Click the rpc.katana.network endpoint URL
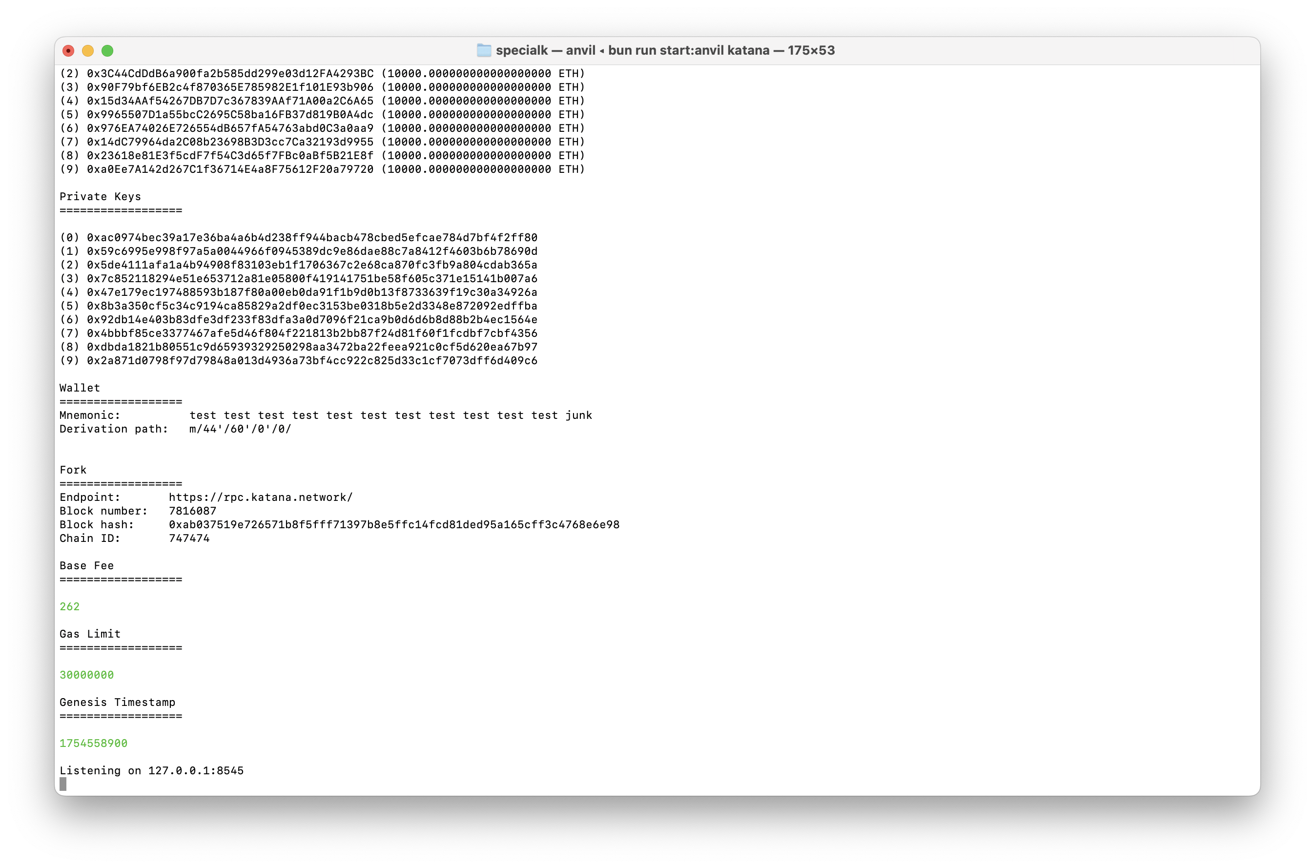The image size is (1315, 868). pyautogui.click(x=261, y=497)
